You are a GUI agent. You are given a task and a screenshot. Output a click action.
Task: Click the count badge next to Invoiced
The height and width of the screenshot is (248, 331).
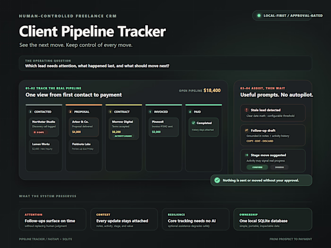click(x=150, y=112)
